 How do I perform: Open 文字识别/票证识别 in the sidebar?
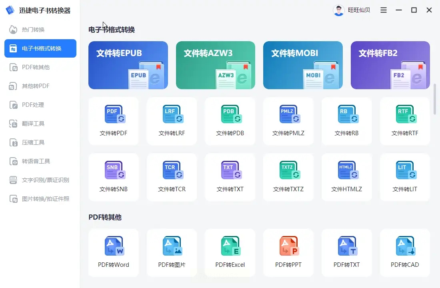(40, 180)
